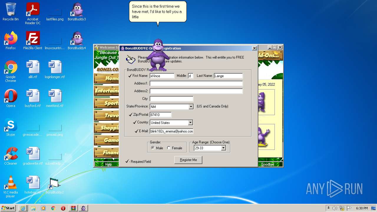
Task: Launch Opera from the desktop
Action: coord(11,98)
